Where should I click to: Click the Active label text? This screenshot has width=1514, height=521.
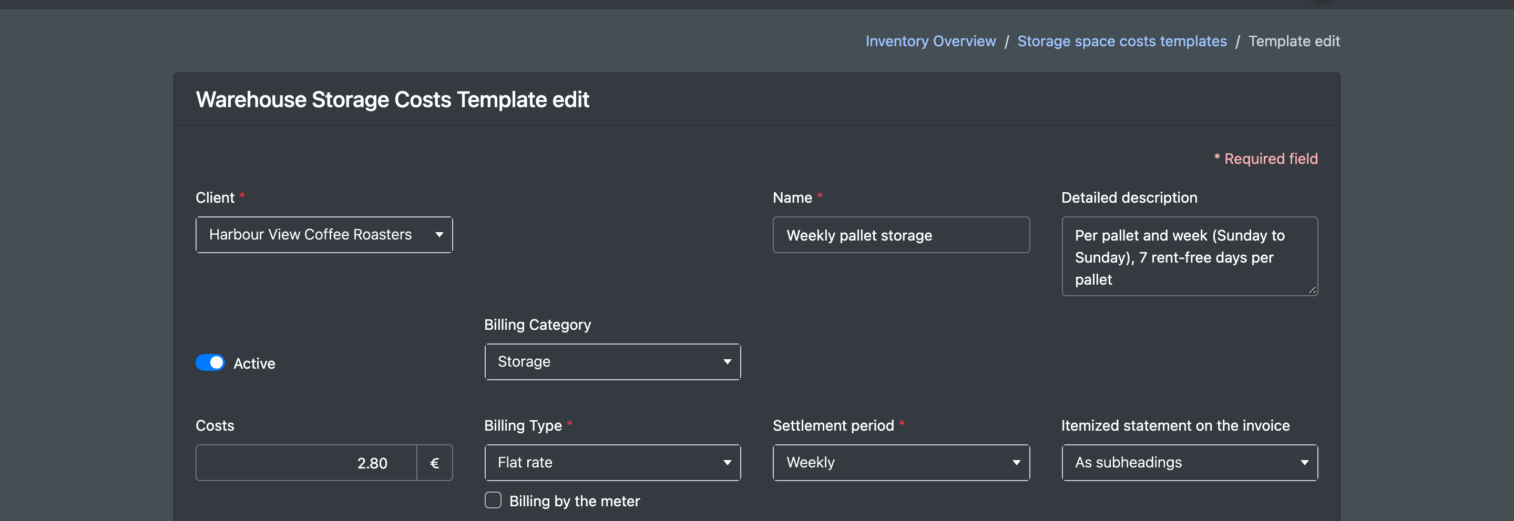[254, 363]
